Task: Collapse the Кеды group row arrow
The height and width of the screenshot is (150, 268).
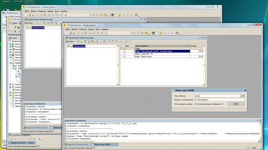Action: tap(122, 48)
